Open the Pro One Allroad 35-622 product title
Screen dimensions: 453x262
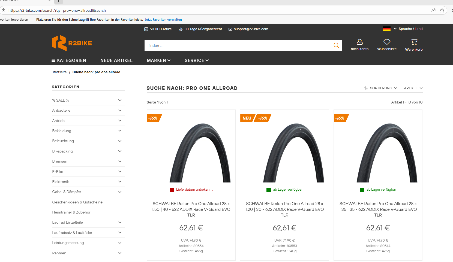tap(378, 209)
